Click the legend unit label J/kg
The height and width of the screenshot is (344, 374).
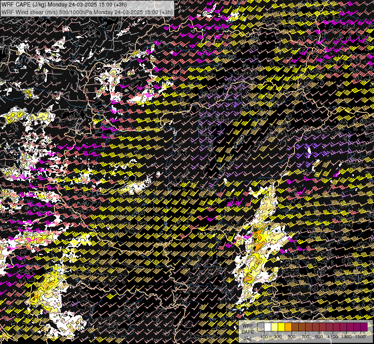coord(247,338)
